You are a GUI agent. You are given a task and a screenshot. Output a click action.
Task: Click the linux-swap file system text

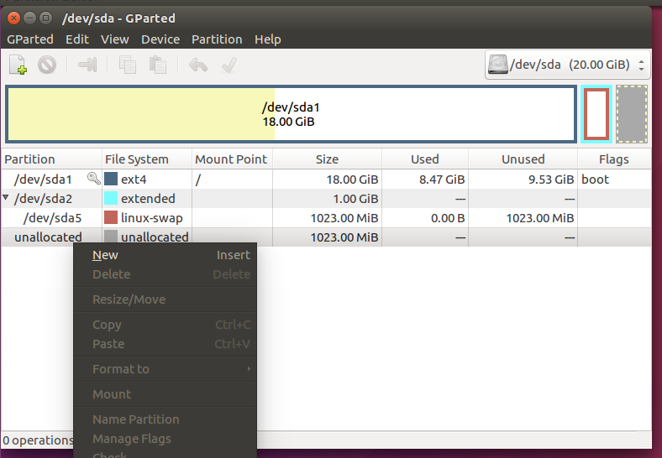pos(151,218)
